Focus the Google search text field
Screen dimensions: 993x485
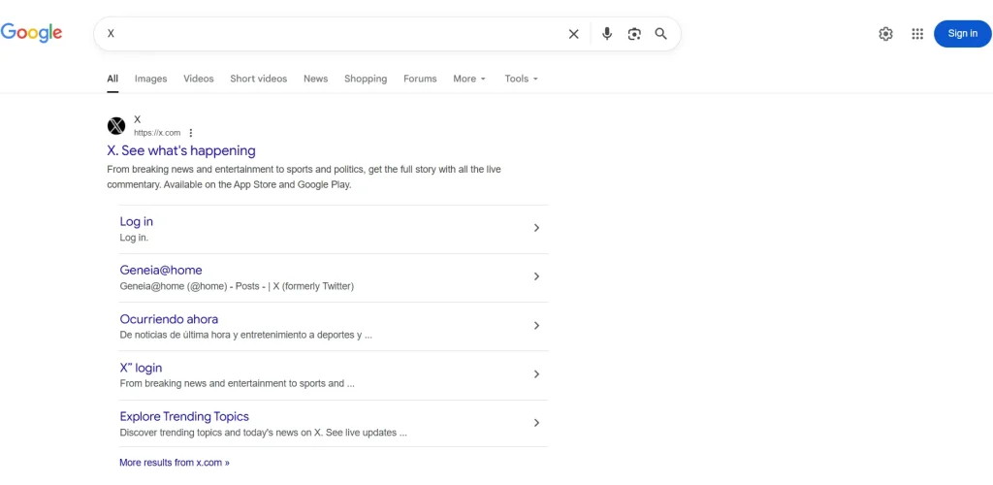(330, 34)
